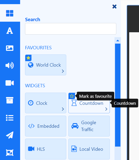Select the Google Traffic widget card

[x=89, y=126]
